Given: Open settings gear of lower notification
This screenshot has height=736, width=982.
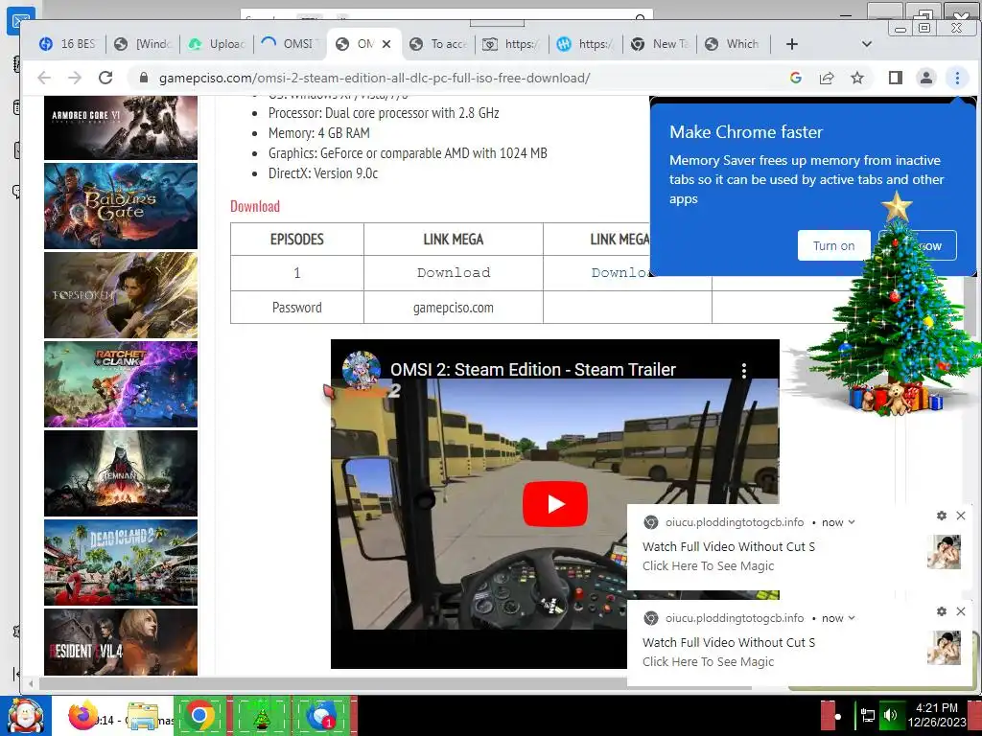Looking at the screenshot, I should (x=942, y=611).
